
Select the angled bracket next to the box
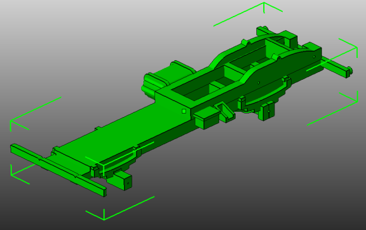(x=225, y=112)
